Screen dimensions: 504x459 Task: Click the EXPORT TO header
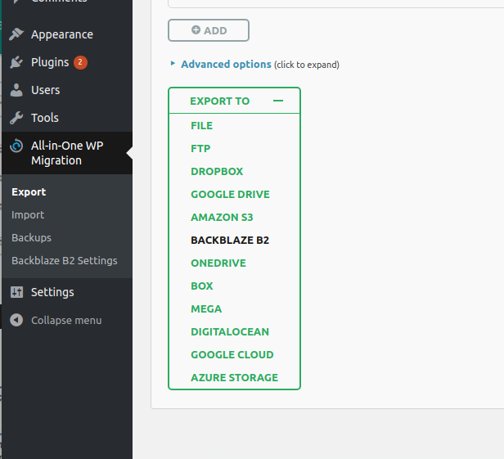tap(234, 101)
